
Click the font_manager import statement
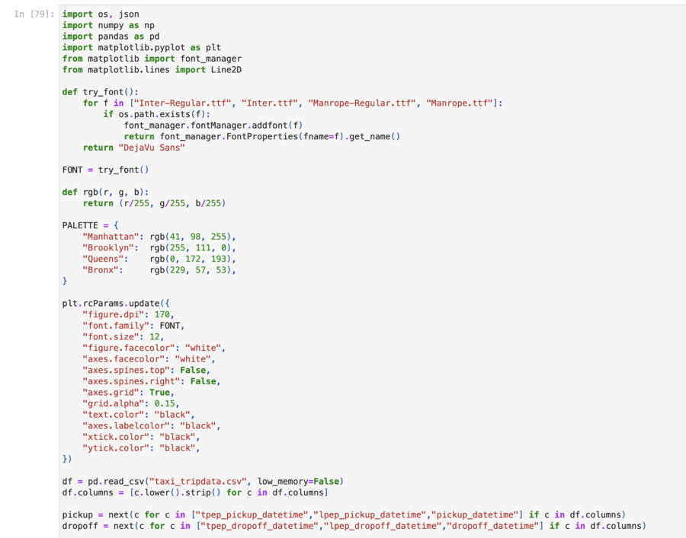[152, 59]
